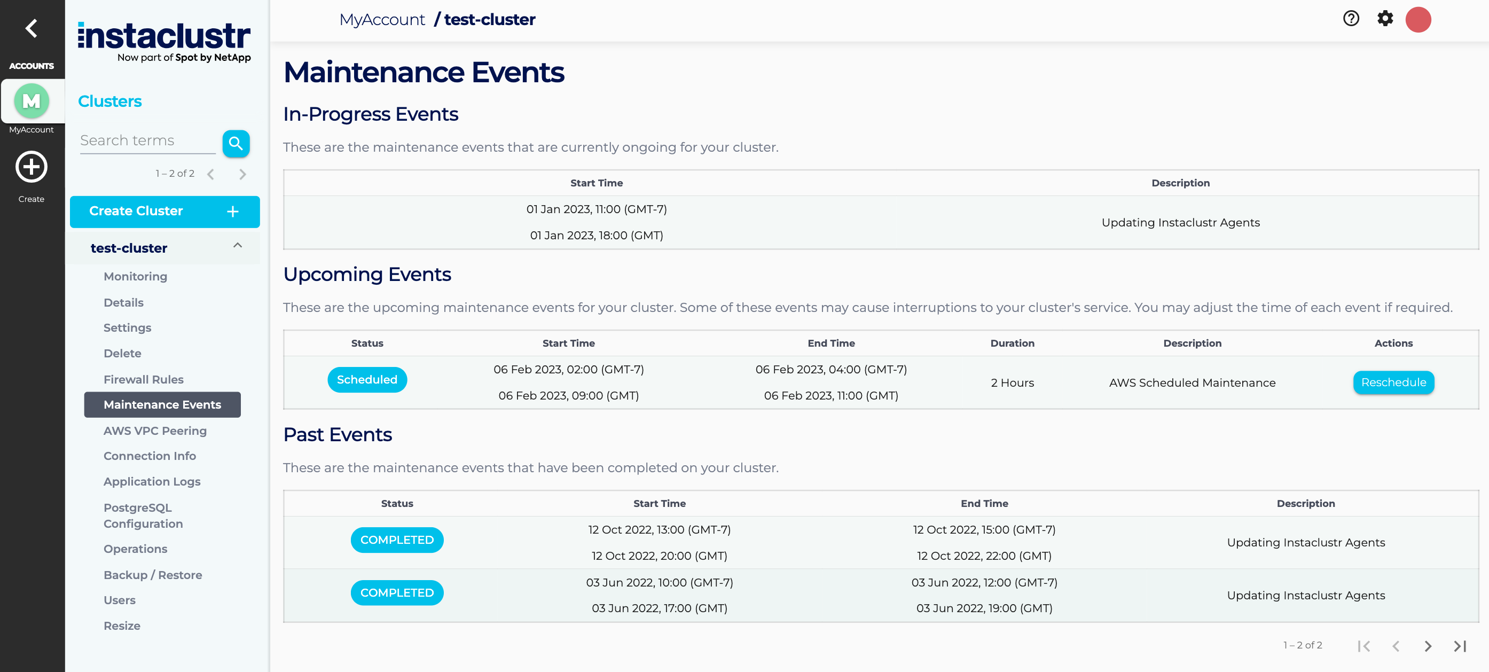Viewport: 1489px width, 672px height.
Task: Open the help question mark icon
Action: tap(1351, 19)
